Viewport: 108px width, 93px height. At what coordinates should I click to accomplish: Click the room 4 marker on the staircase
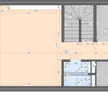(x=86, y=22)
